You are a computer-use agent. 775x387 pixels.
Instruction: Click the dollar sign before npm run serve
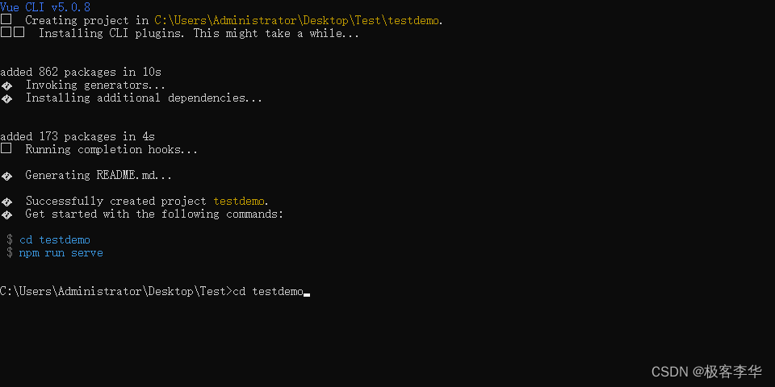pos(10,252)
